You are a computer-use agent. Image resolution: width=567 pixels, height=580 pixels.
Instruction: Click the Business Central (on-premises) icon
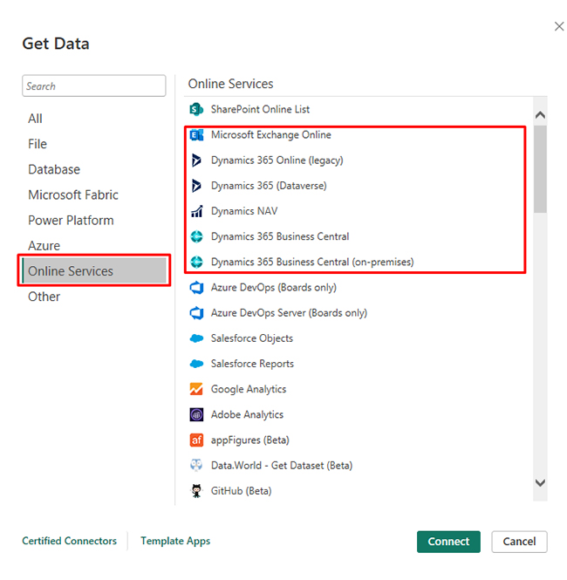pyautogui.click(x=196, y=263)
